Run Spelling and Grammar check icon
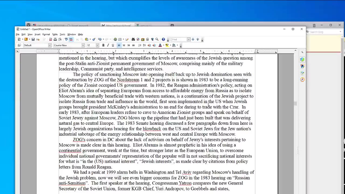This screenshot has height=194, width=345. [x=66, y=39]
